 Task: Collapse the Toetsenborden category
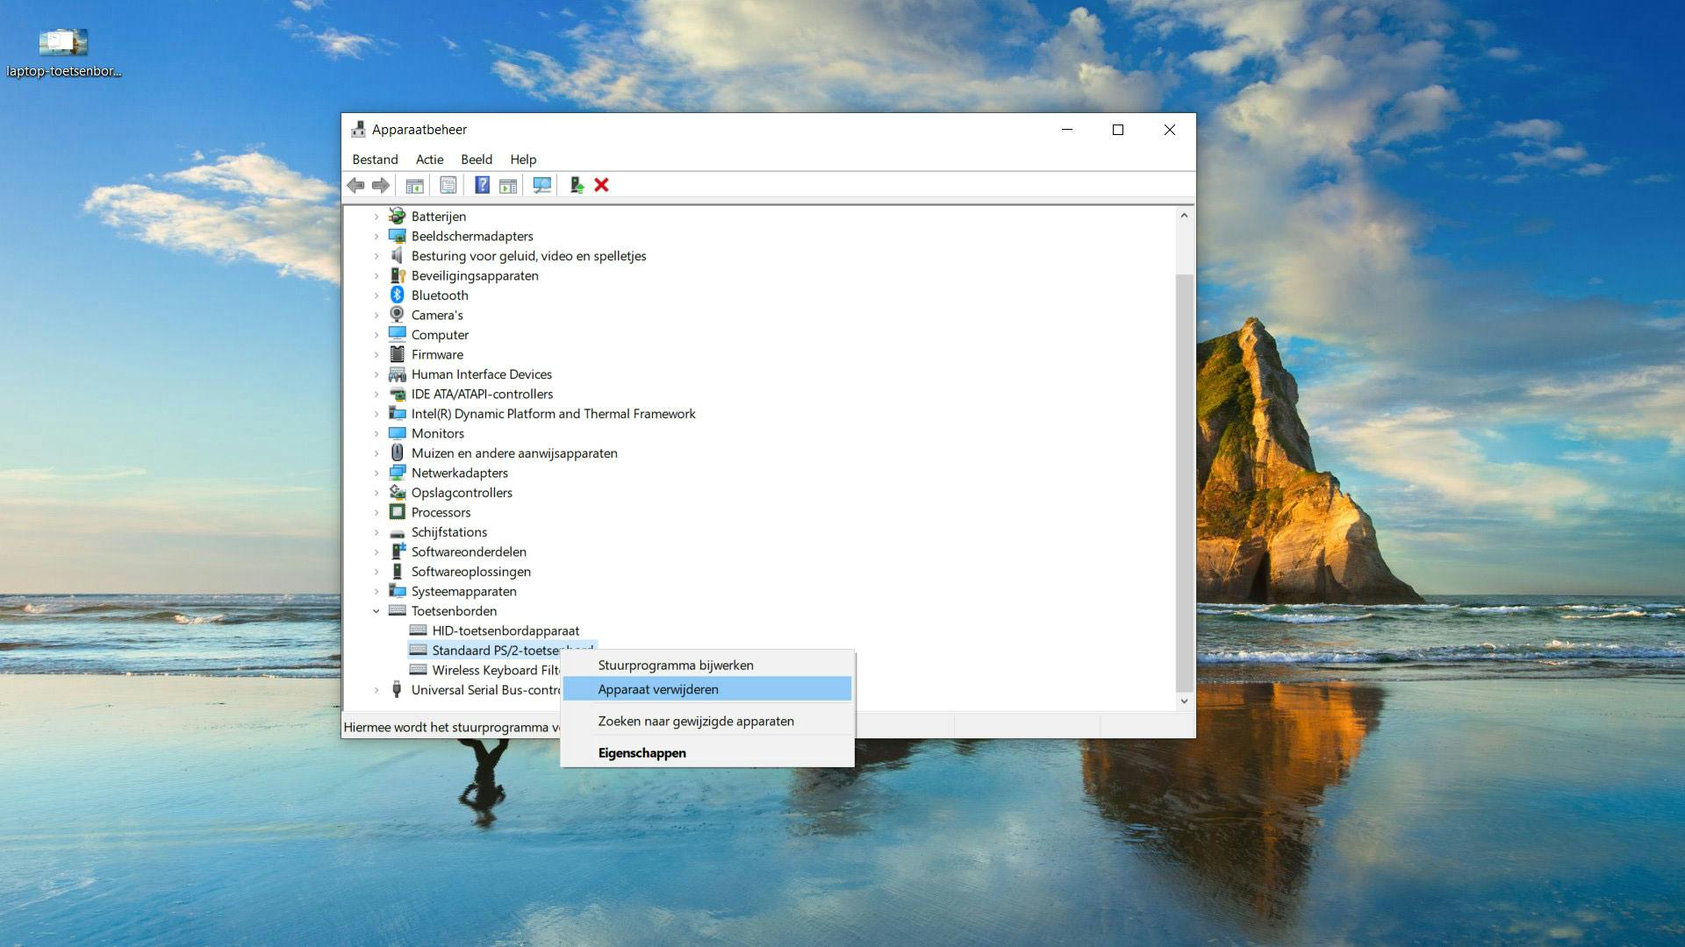[x=376, y=611]
